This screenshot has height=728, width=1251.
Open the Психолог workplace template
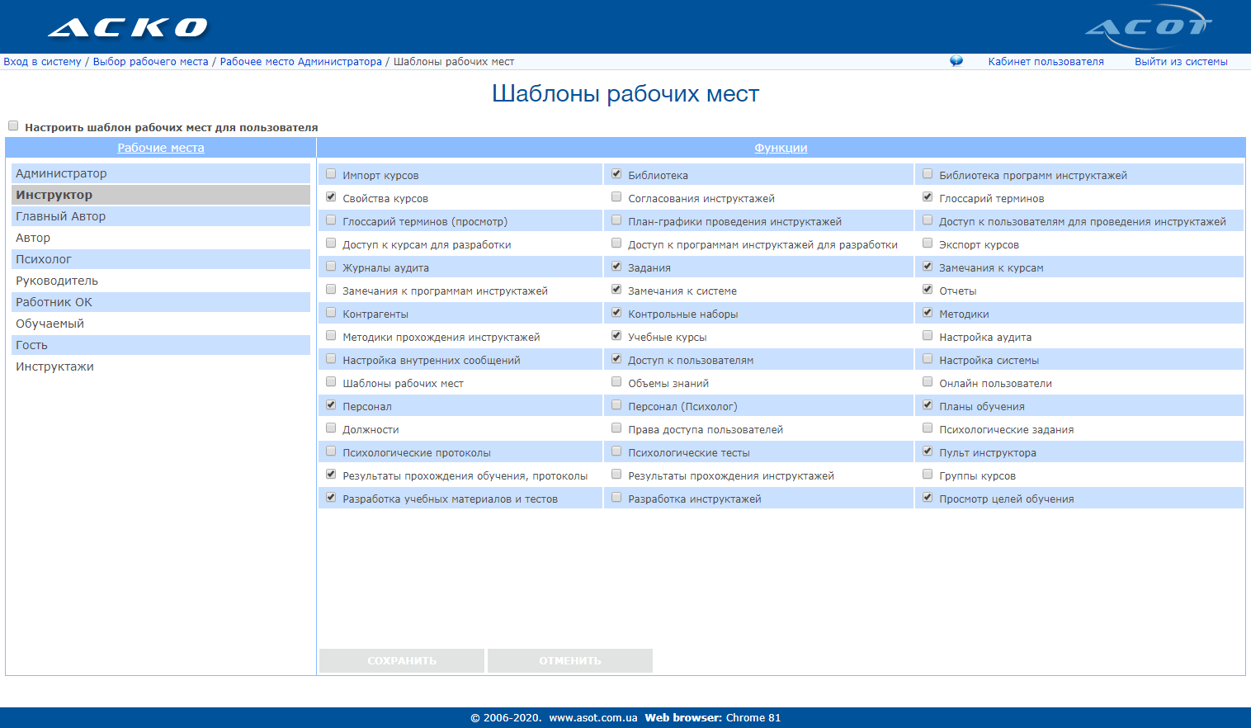[x=161, y=259]
